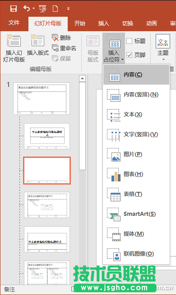
Task: Click the 母版版式 button
Action: [93, 48]
